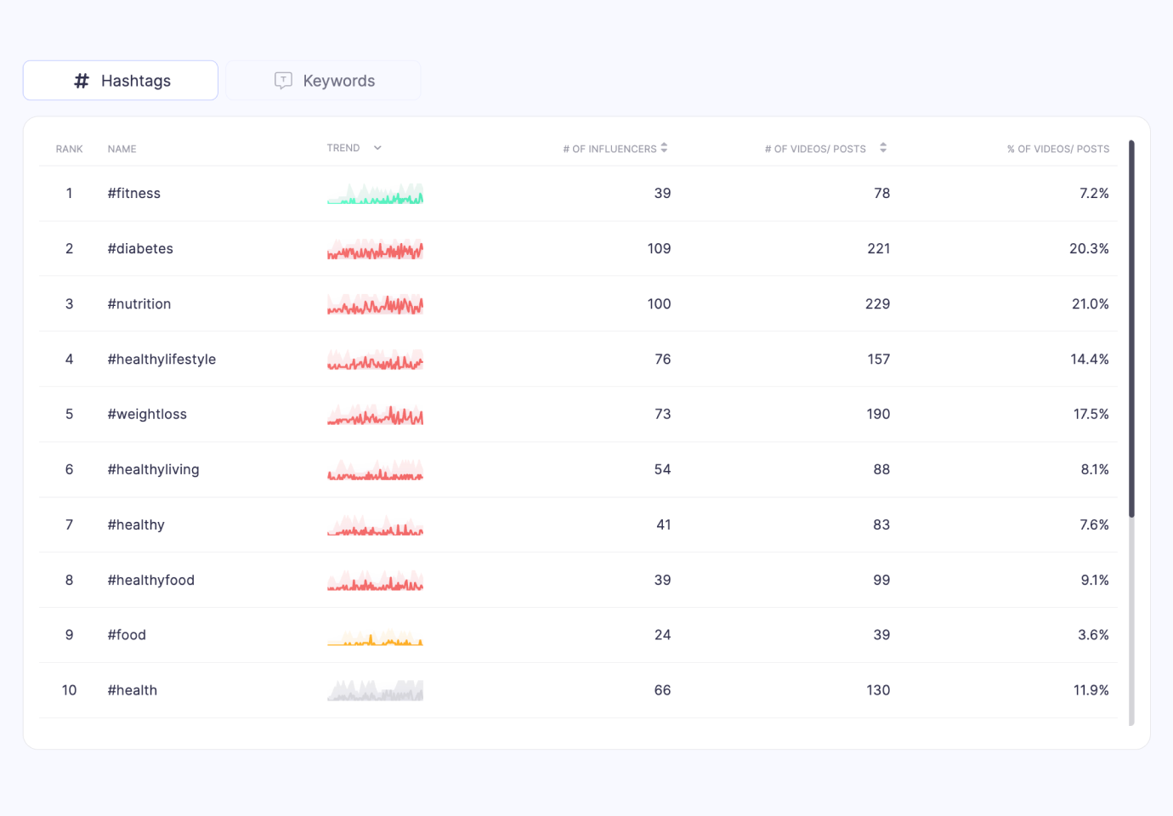Click the % of Videos/Posts column header

tap(1058, 149)
